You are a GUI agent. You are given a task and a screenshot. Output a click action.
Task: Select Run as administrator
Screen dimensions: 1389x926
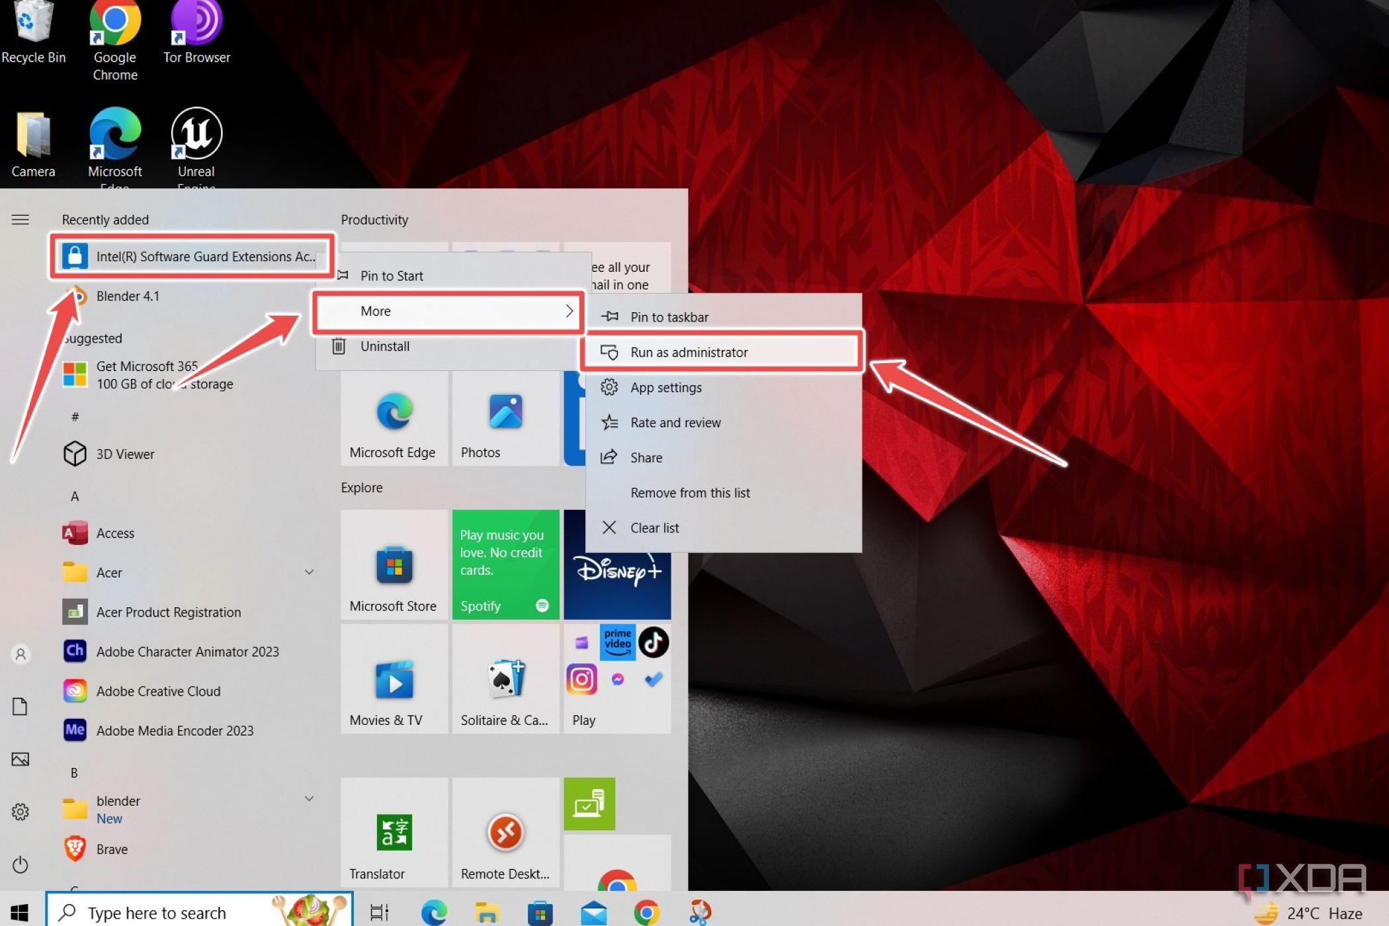689,353
